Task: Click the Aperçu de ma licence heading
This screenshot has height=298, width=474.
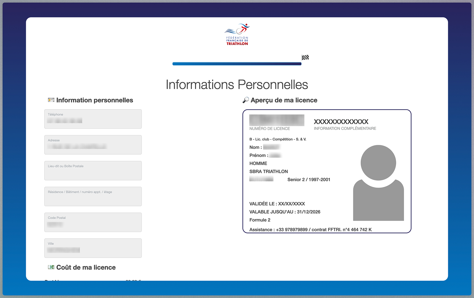Action: click(x=284, y=100)
